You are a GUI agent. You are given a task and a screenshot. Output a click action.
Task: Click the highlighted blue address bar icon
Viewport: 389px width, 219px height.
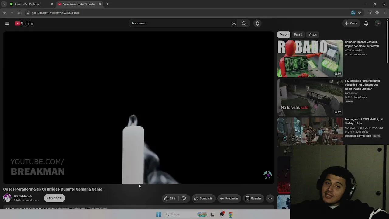click(353, 13)
